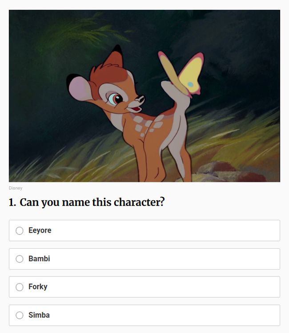Click the Simba answer label text
This screenshot has height=333, width=289.
pyautogui.click(x=39, y=315)
